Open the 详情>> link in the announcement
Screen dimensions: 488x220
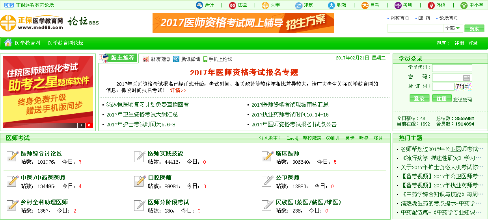(178, 90)
